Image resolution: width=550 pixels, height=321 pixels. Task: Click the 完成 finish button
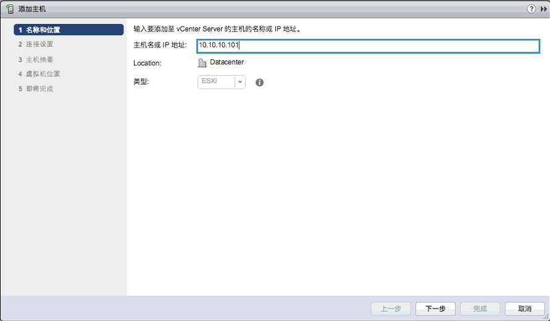click(480, 309)
